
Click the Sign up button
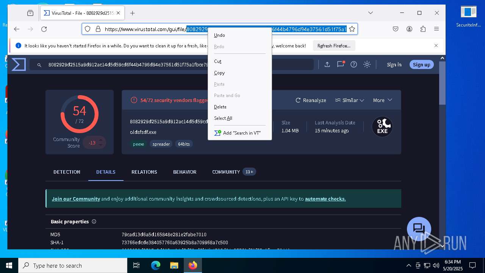[422, 64]
